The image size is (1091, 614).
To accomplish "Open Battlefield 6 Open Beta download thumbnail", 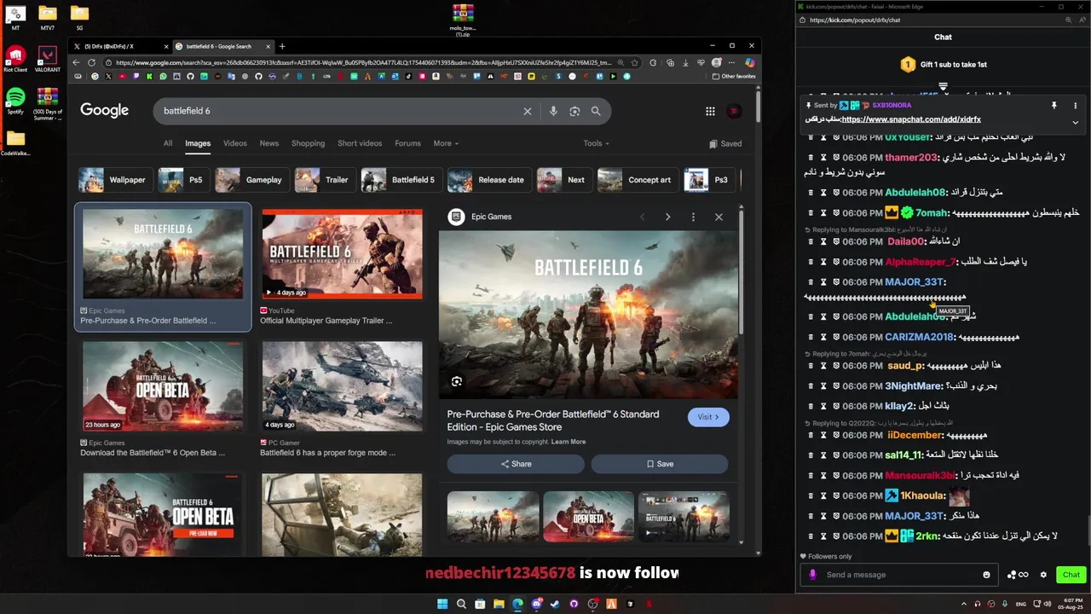I will [x=163, y=386].
